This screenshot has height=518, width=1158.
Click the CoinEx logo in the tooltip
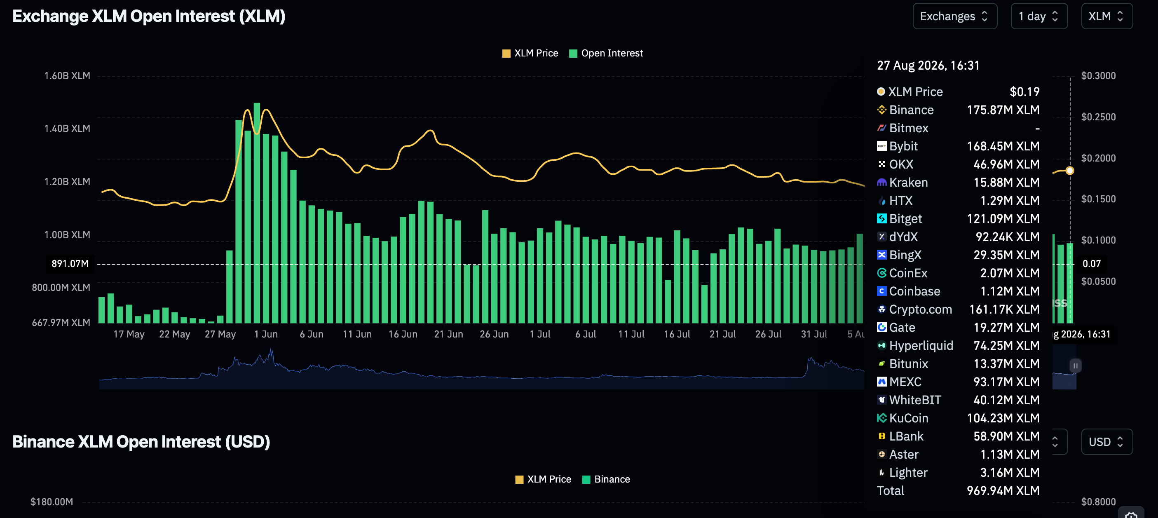(881, 273)
